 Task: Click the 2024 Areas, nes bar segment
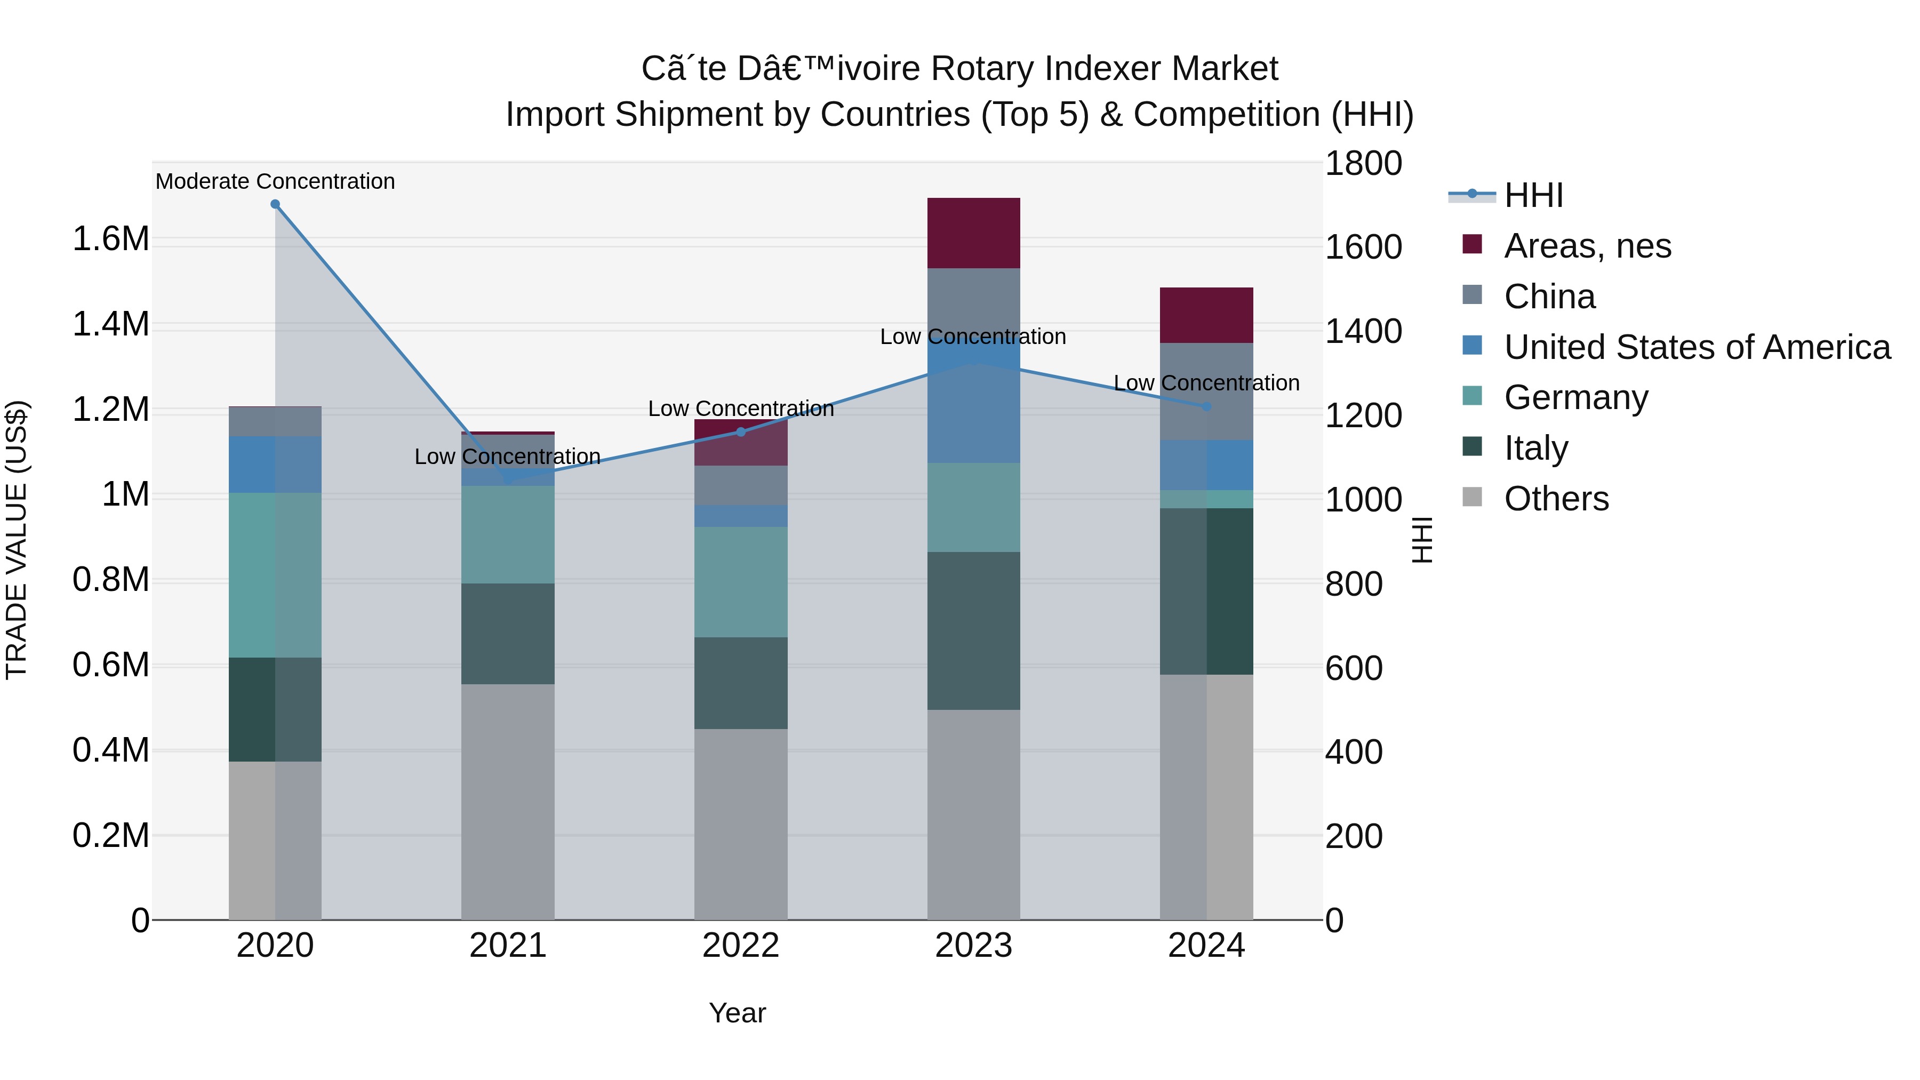[1207, 315]
